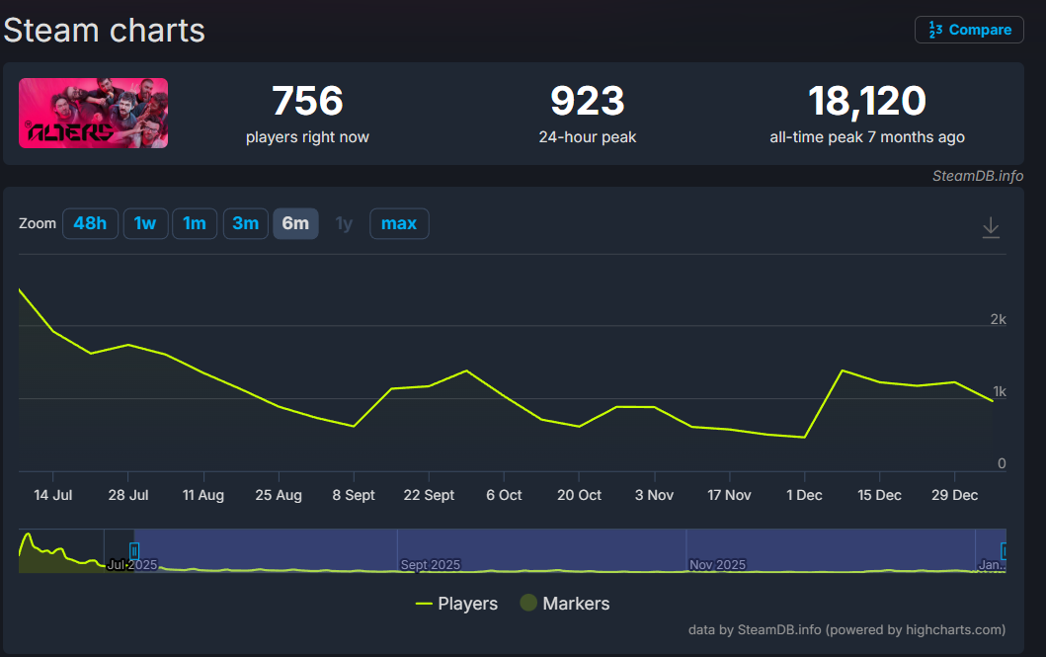
Task: Click the right navigator range handle
Action: (x=1004, y=550)
